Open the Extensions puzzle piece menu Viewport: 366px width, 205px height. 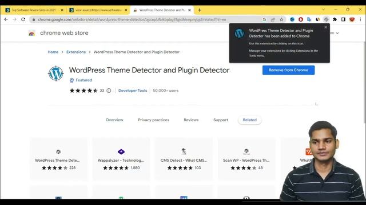(x=335, y=19)
